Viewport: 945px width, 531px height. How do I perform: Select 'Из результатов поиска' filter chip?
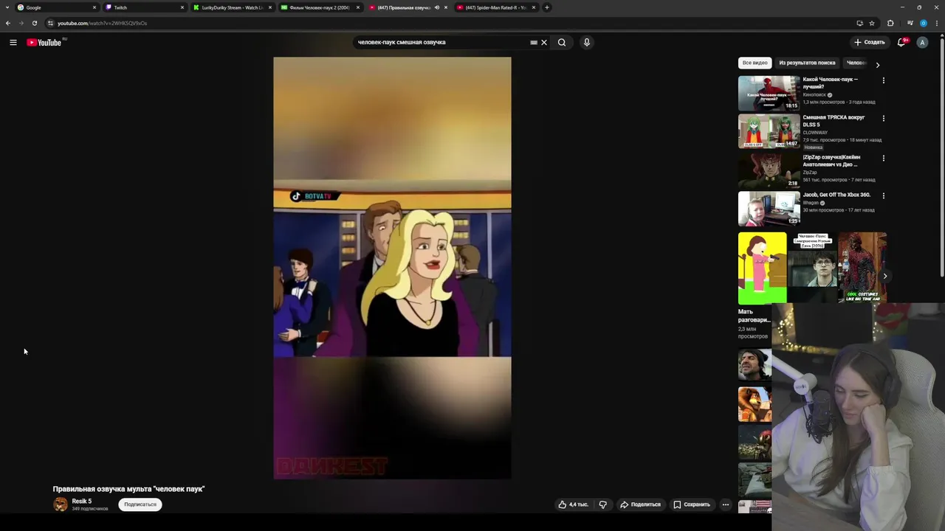[x=807, y=63]
